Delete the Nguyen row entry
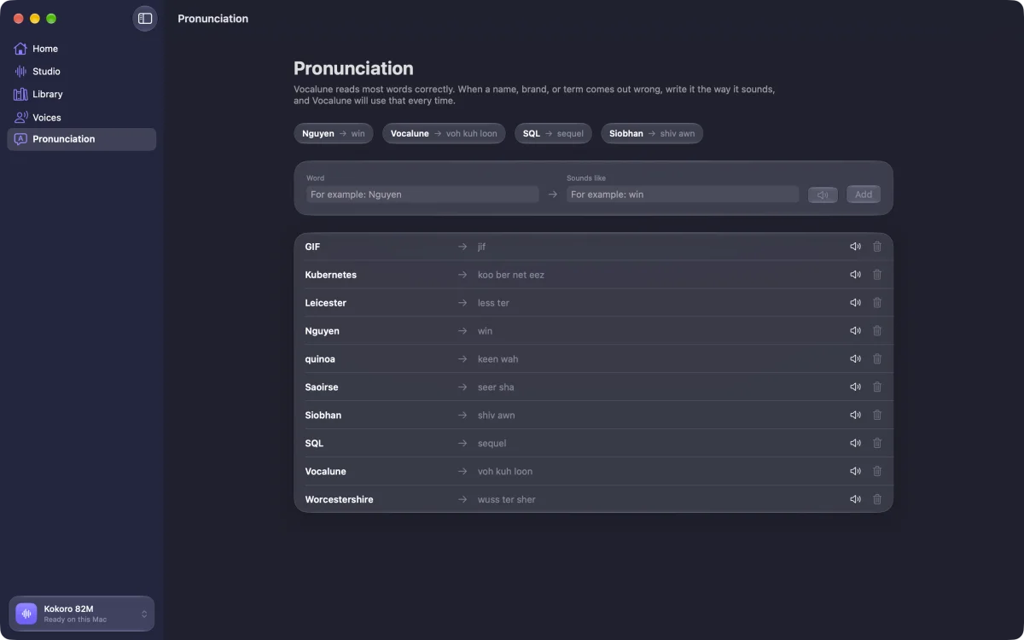 (876, 331)
